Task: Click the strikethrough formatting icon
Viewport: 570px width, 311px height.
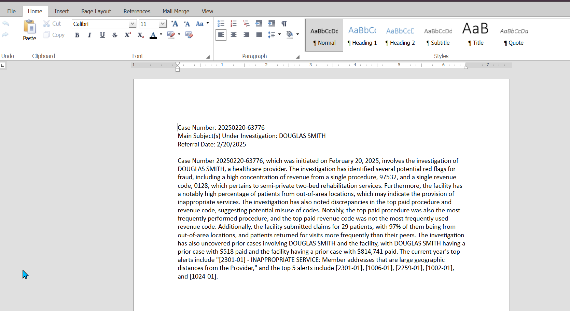Action: pos(115,35)
